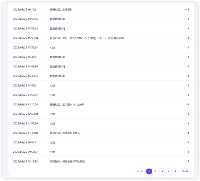Select 数据费用扣减 in the 15:43:51 row

pyautogui.click(x=58, y=57)
